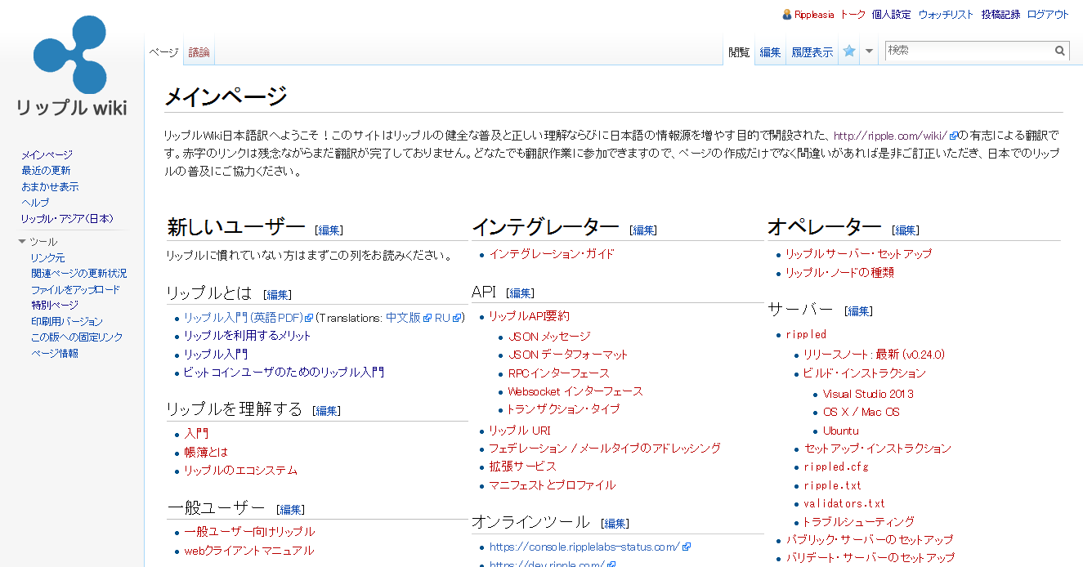Open 特別ページ link
The width and height of the screenshot is (1083, 567).
[55, 306]
